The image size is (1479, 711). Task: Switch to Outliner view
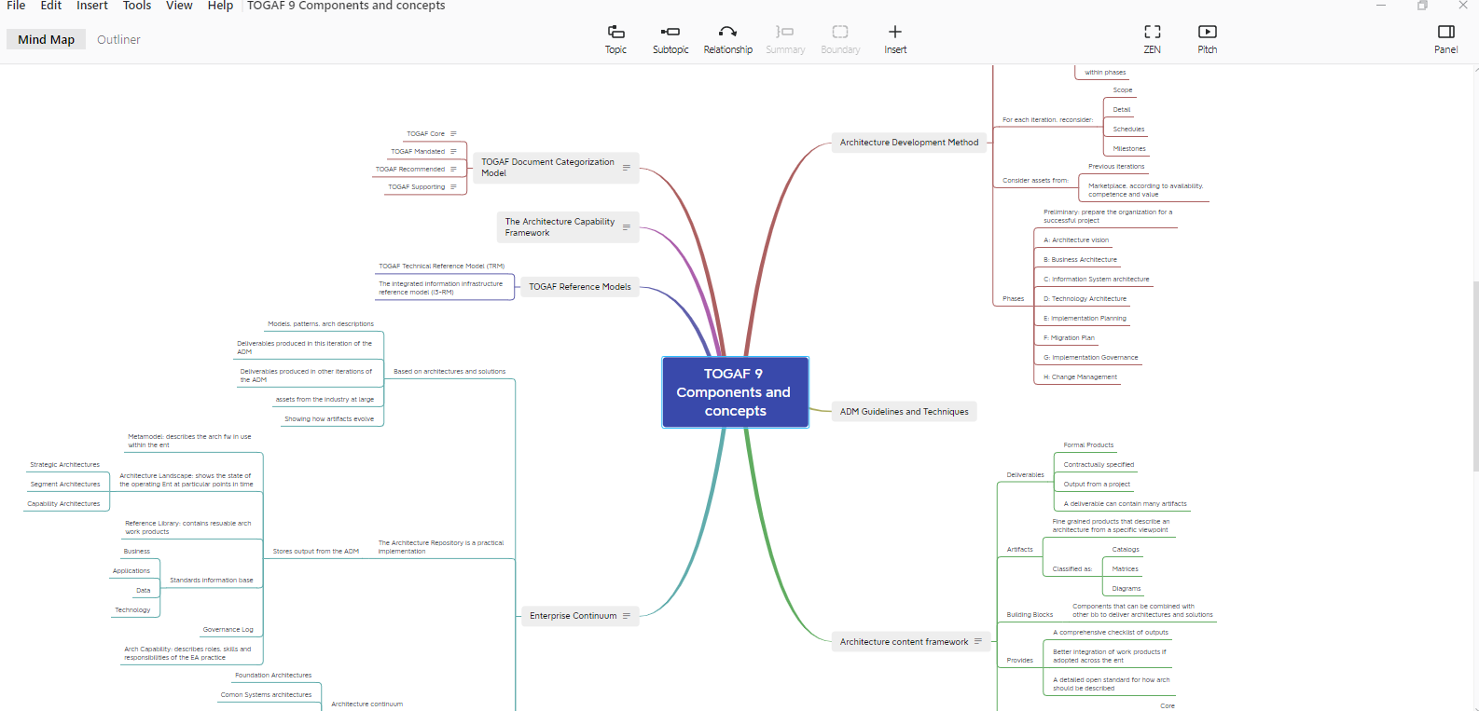118,39
